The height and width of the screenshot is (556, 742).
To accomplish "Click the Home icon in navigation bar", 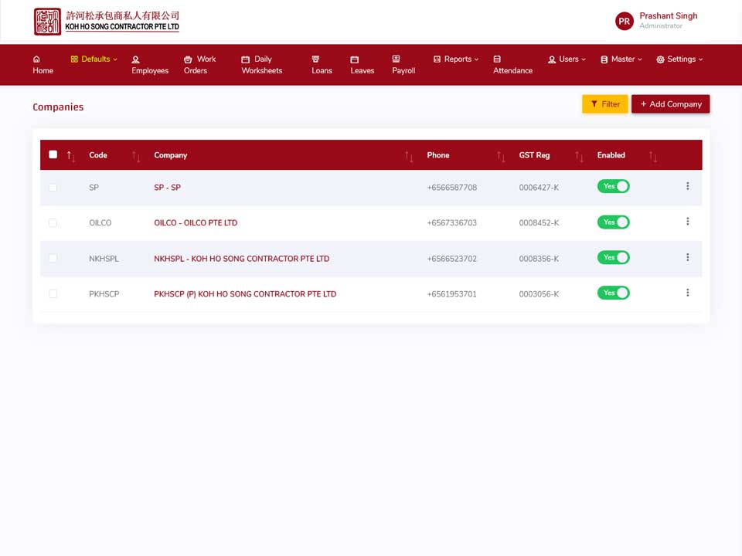I will 36,59.
